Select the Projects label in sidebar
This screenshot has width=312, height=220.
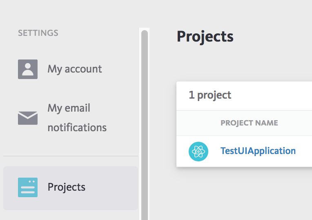[x=67, y=187]
